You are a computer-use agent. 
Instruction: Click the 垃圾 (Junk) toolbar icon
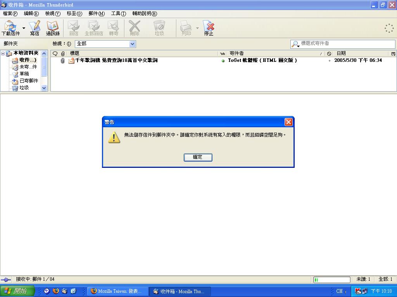click(x=159, y=28)
